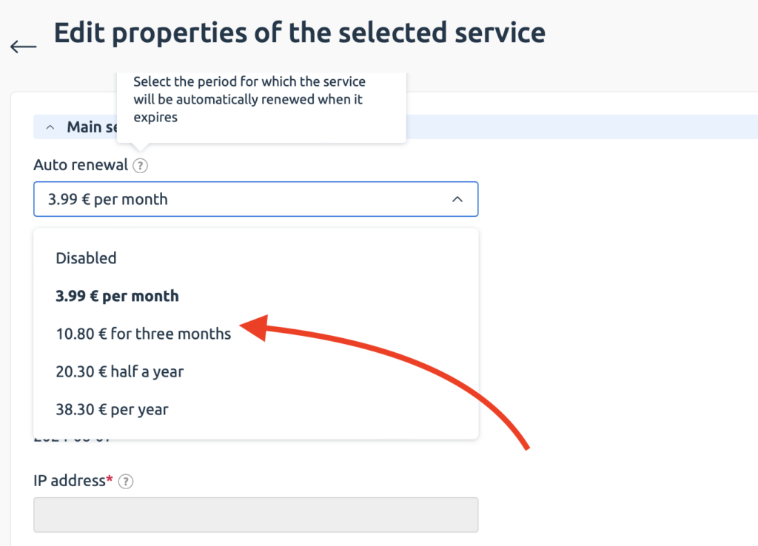Click the Auto renewal field label
This screenshot has width=758, height=546.
(x=81, y=165)
